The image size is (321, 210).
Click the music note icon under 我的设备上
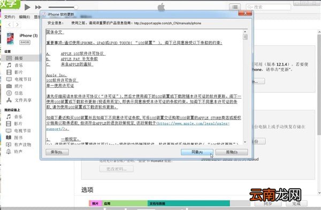coord(9,117)
